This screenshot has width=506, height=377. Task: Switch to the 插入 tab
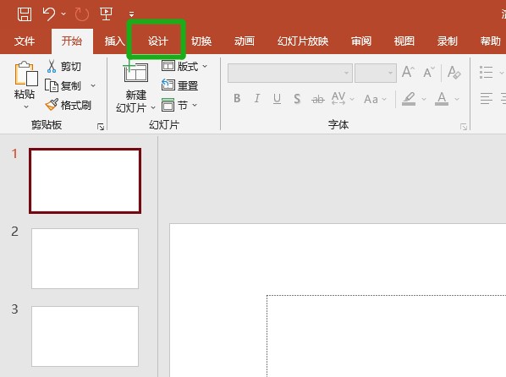point(114,41)
